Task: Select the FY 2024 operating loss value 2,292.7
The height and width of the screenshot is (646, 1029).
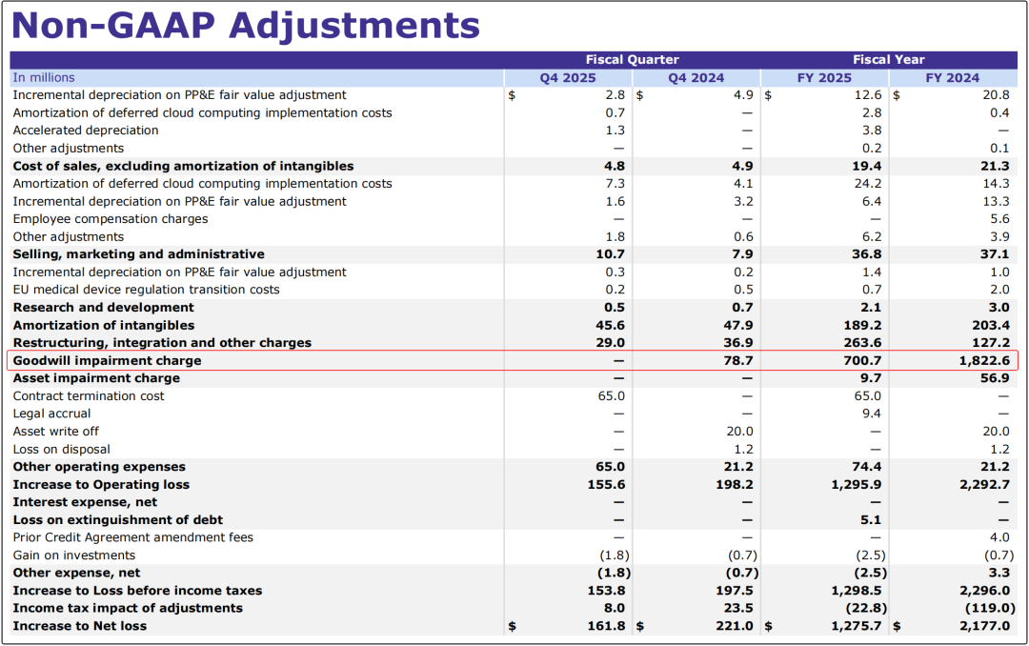Action: point(984,484)
